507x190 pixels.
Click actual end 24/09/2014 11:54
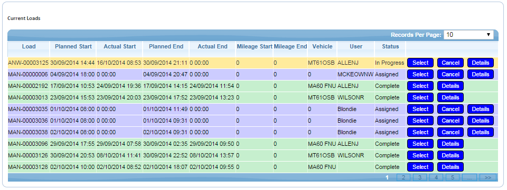coord(212,86)
